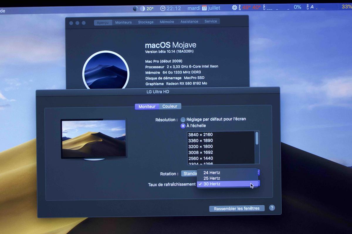Open the Assistance tab

point(189,21)
